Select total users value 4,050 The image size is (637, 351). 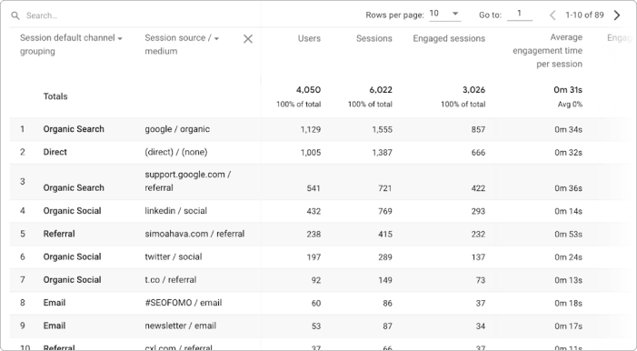click(308, 89)
